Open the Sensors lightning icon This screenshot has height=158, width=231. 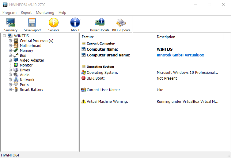point(54,23)
